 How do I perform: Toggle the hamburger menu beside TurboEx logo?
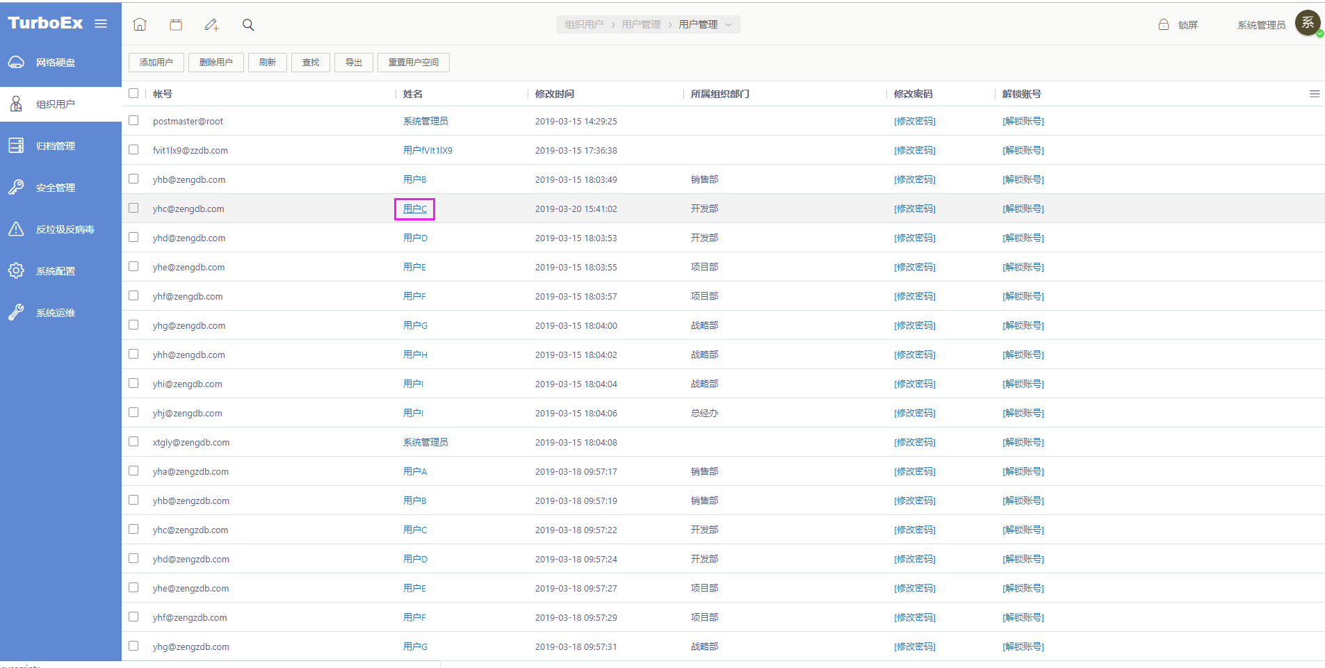101,24
